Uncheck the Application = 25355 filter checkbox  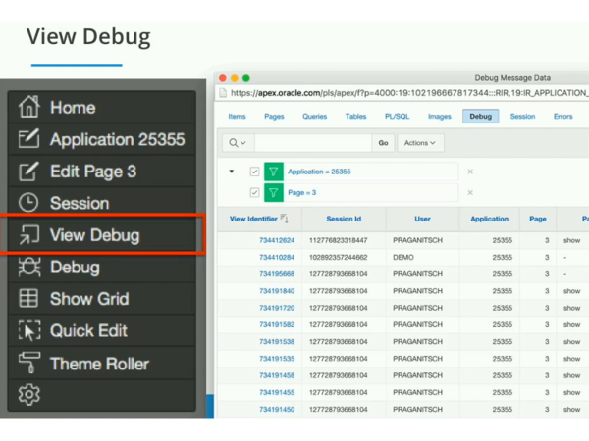255,171
